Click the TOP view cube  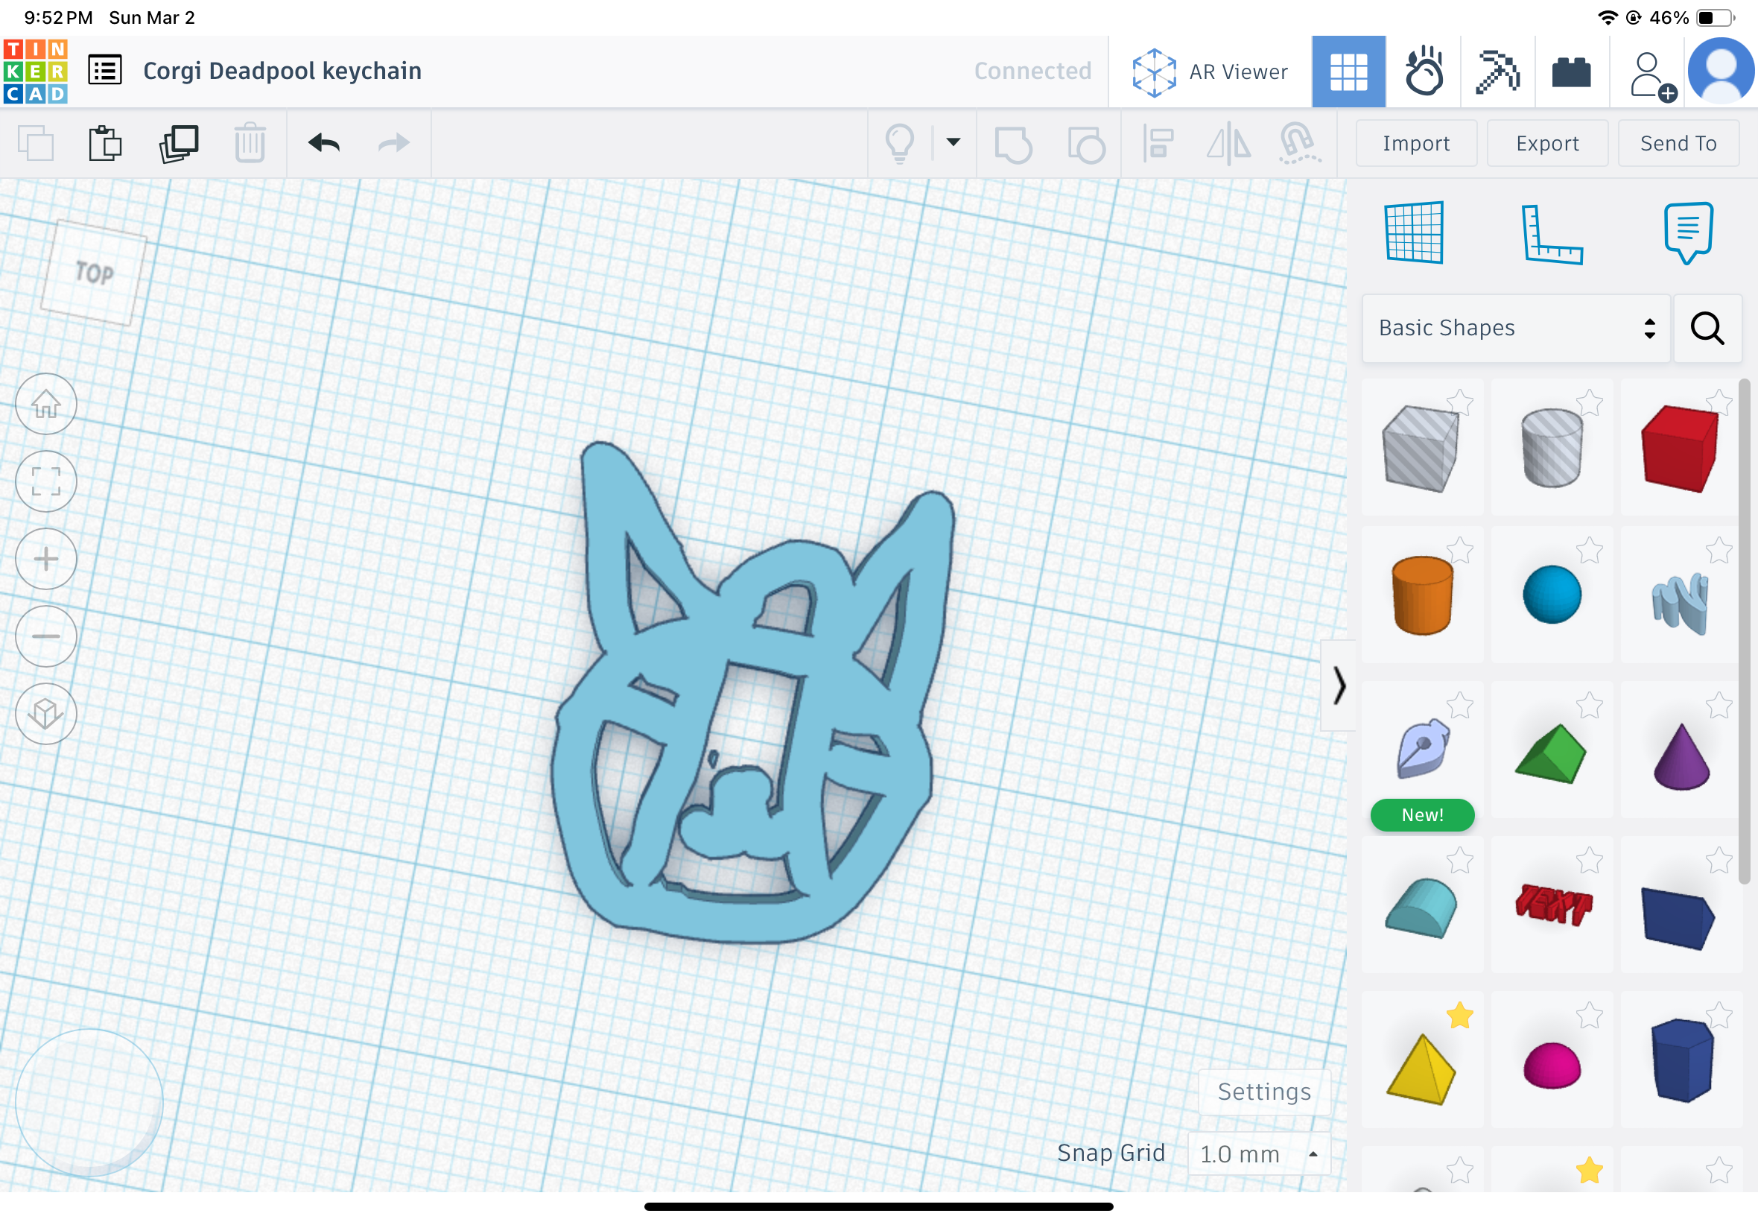[93, 273]
